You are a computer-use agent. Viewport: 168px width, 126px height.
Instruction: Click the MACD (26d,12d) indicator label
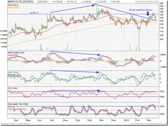pyautogui.click(x=16, y=53)
